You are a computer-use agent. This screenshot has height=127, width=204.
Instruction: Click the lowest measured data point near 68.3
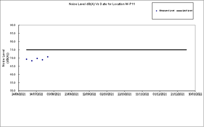32,61
